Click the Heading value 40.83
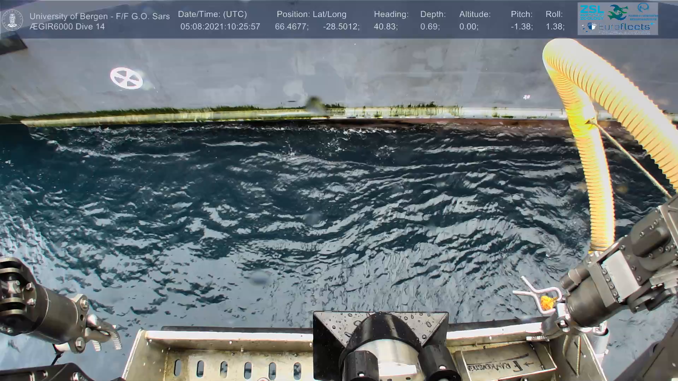 (386, 27)
